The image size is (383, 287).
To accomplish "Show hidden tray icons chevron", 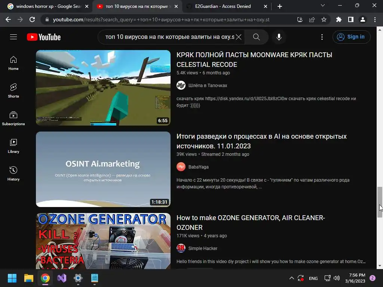I will [x=291, y=278].
